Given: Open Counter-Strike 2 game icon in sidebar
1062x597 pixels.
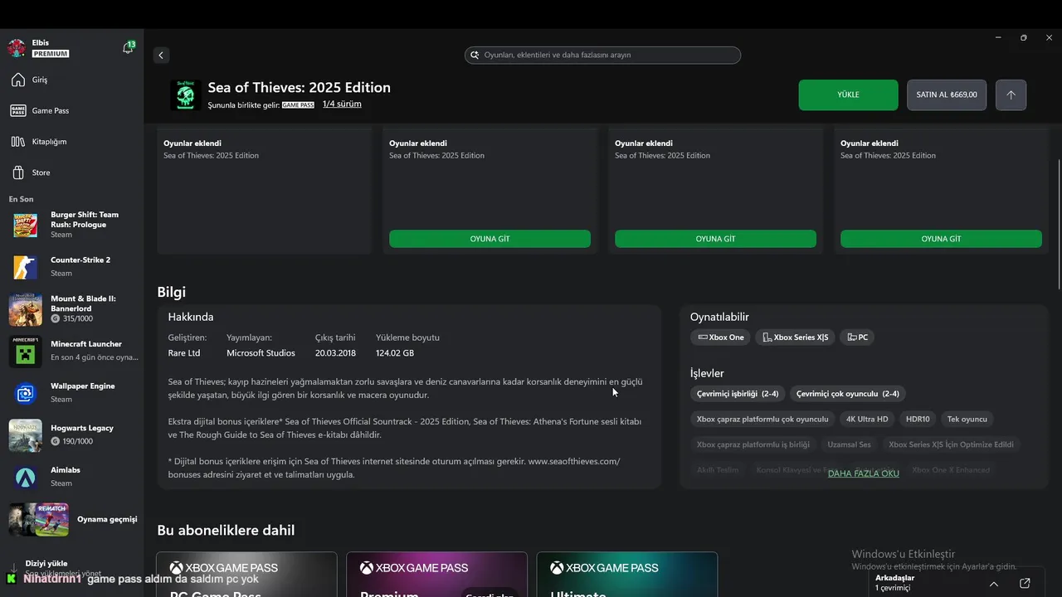Looking at the screenshot, I should (25, 267).
